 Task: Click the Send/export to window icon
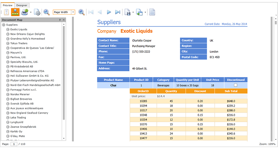click(139, 12)
